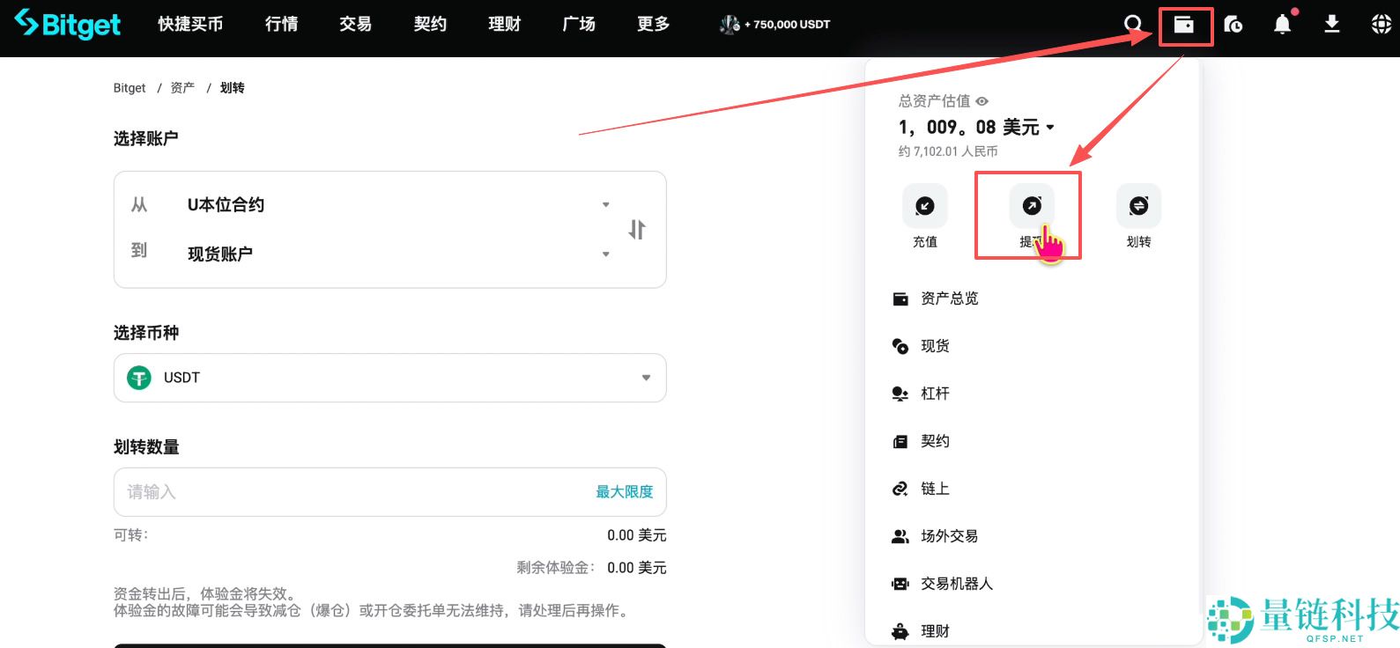Open the notification bell
The image size is (1400, 648).
pos(1283,25)
